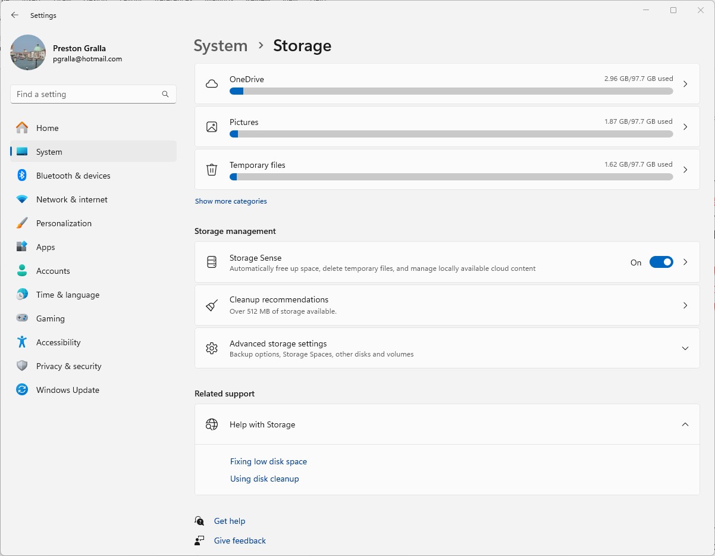Click the Find a setting search box

pos(93,94)
